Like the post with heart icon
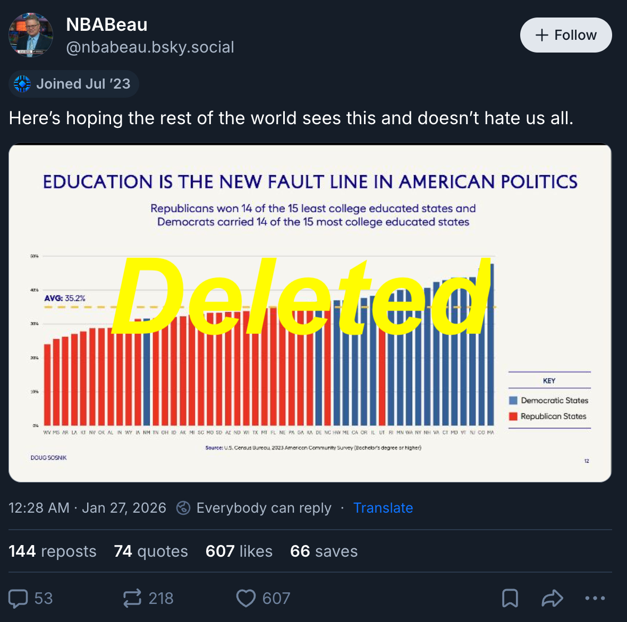 tap(246, 598)
